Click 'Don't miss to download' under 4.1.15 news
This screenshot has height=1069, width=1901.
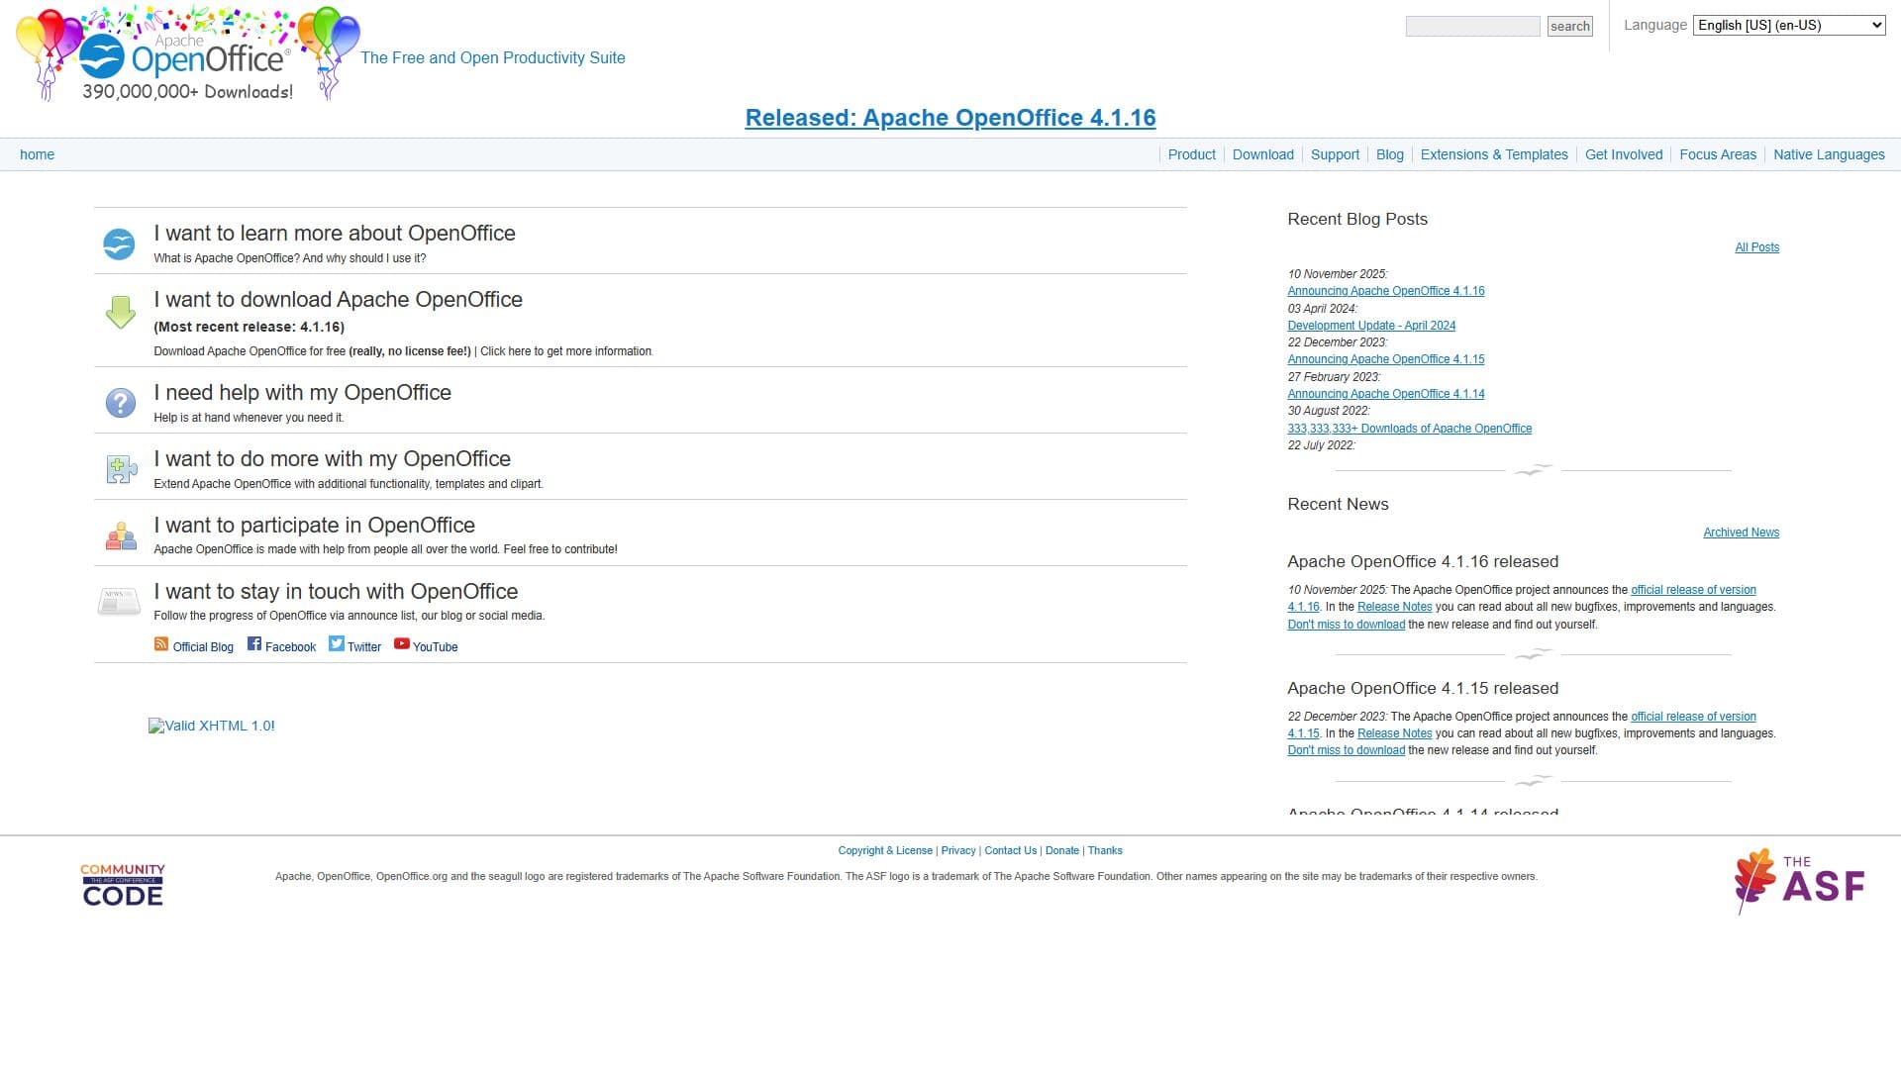click(x=1346, y=750)
